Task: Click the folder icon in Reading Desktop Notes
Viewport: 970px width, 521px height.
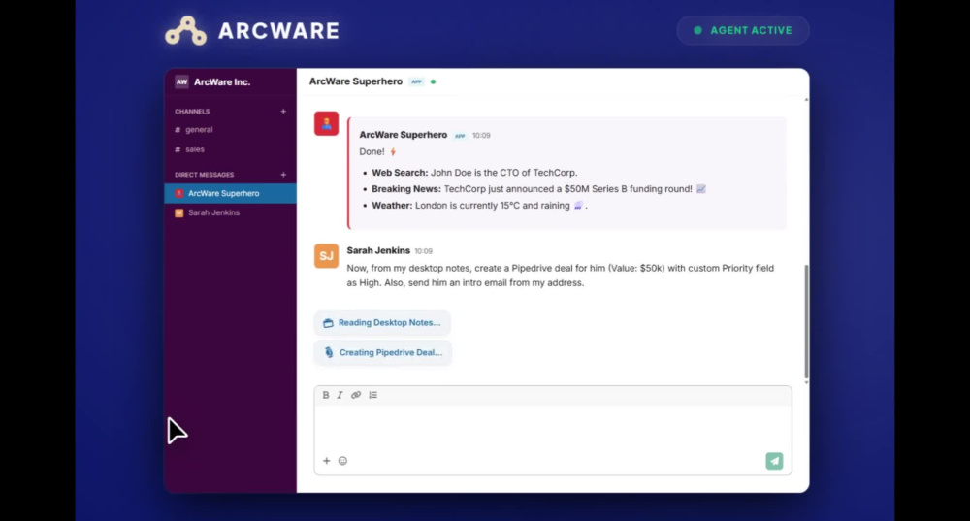Action: coord(328,323)
